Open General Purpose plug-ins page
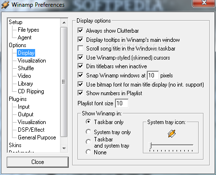The width and height of the screenshot is (216, 175). point(37,137)
